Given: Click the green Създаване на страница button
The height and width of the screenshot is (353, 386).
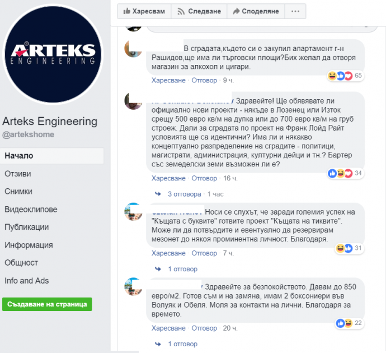Looking at the screenshot, I should [x=47, y=304].
